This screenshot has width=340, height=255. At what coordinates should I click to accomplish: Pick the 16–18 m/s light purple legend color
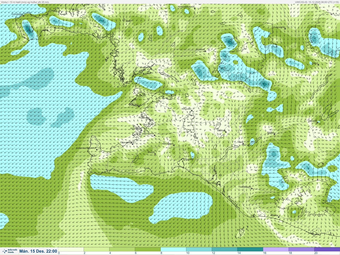coord(275,249)
